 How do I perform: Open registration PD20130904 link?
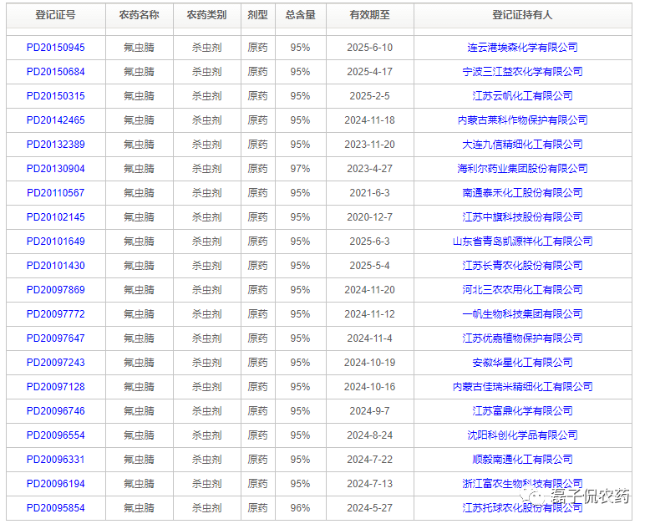click(x=55, y=169)
